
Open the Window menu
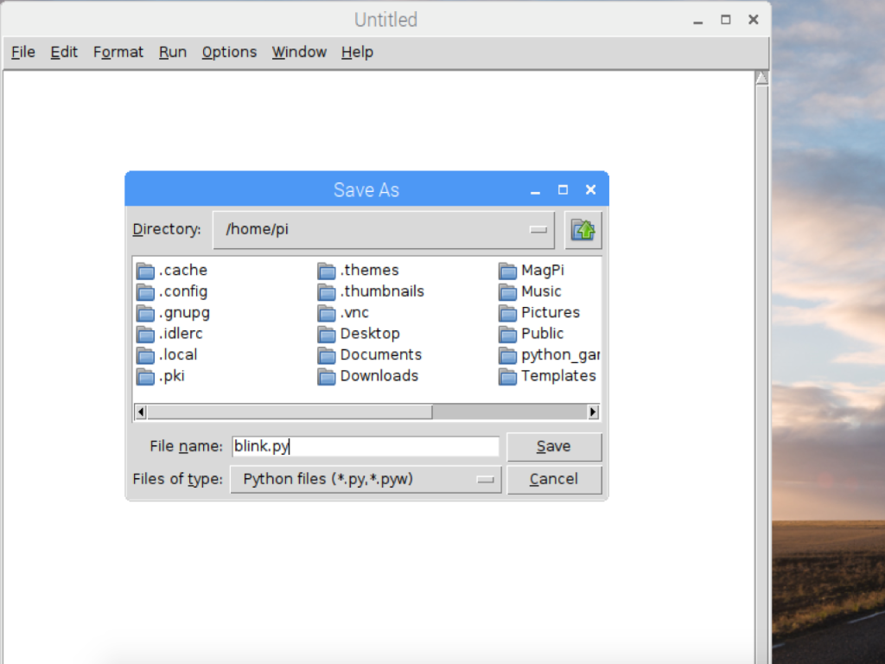pos(299,53)
